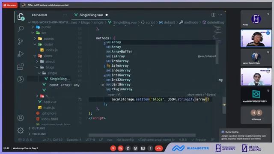Open the Extensions view
The width and height of the screenshot is (274, 154).
point(21,67)
